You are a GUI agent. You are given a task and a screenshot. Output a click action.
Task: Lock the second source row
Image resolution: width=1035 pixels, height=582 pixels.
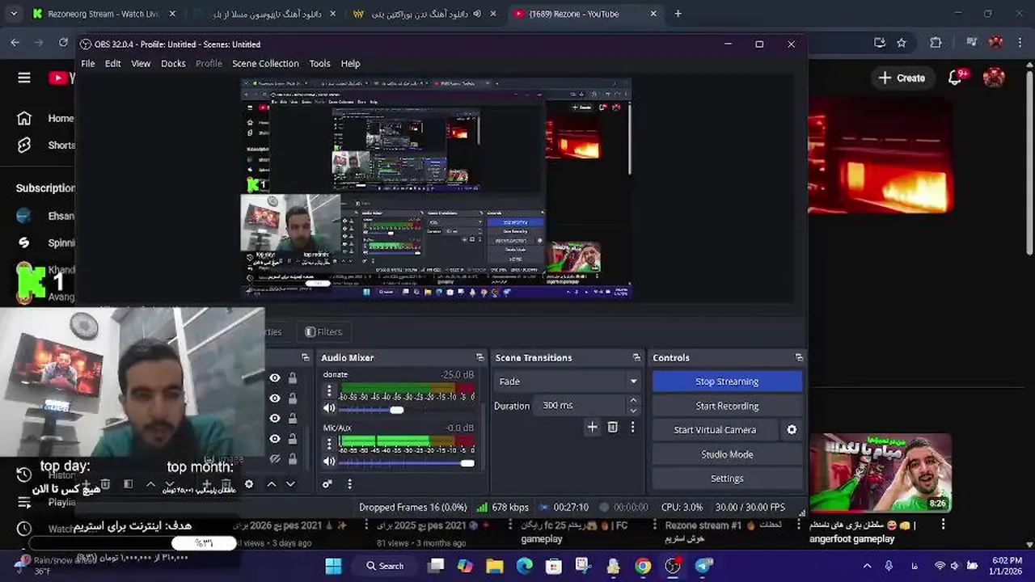[293, 399]
